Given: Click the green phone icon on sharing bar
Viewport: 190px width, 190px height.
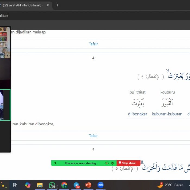Looking at the screenshot, I should click(x=56, y=163).
